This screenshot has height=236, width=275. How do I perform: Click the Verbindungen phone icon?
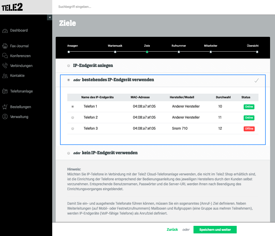point(5,66)
